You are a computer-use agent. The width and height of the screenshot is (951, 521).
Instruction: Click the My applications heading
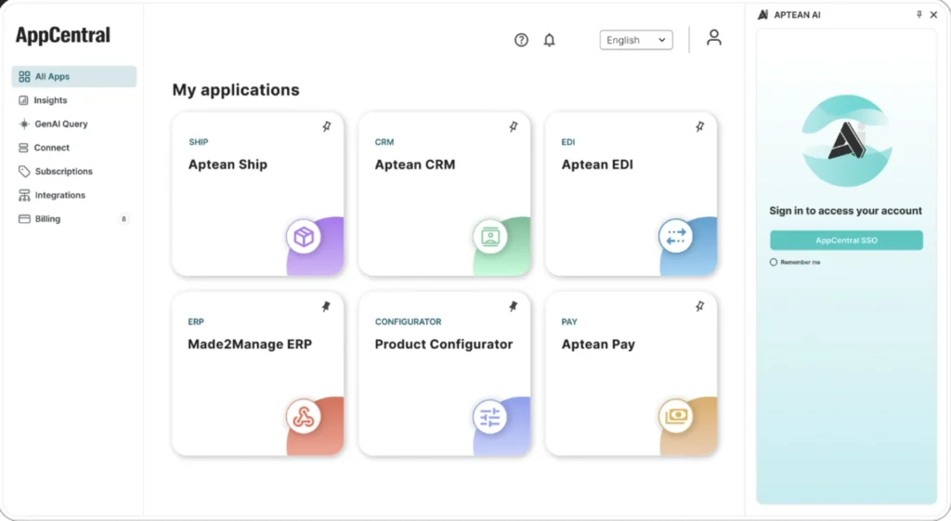point(236,90)
